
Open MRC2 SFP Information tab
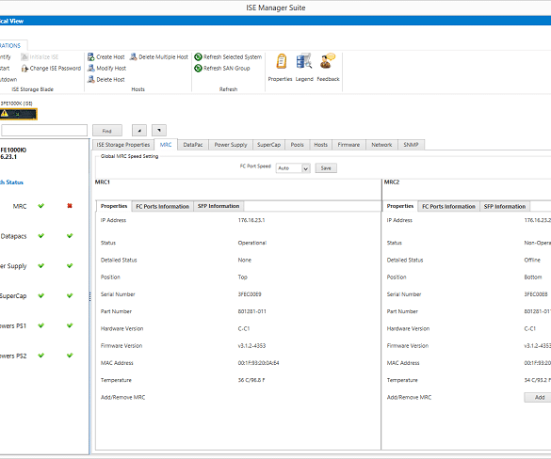coord(505,206)
